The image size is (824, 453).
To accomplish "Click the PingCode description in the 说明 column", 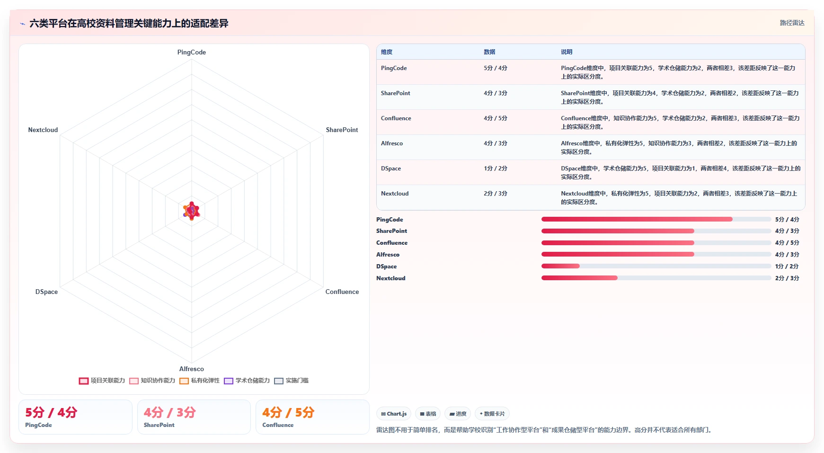I will click(678, 72).
